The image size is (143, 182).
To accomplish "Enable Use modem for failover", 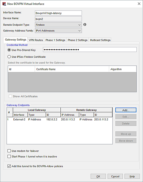I will coord(9,151).
